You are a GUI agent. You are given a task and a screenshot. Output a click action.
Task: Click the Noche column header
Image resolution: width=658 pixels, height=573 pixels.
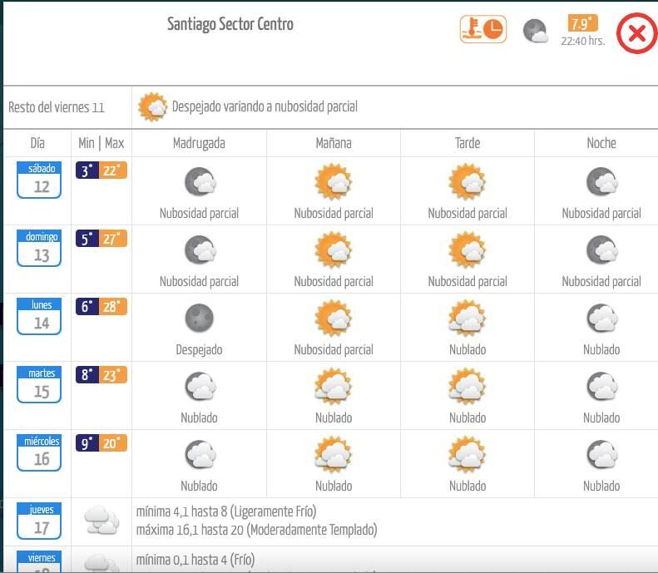[x=601, y=143]
